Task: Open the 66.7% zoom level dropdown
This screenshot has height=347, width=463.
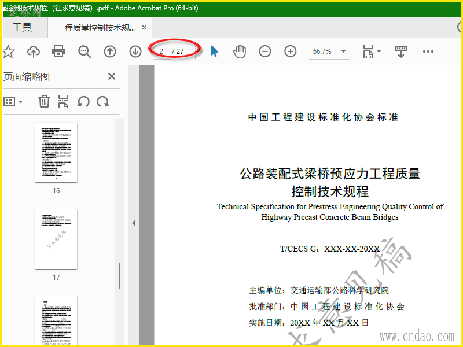Action: tap(343, 51)
